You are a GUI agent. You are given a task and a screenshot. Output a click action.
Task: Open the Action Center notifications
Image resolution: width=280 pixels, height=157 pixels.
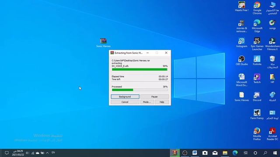pyautogui.click(x=7, y=153)
